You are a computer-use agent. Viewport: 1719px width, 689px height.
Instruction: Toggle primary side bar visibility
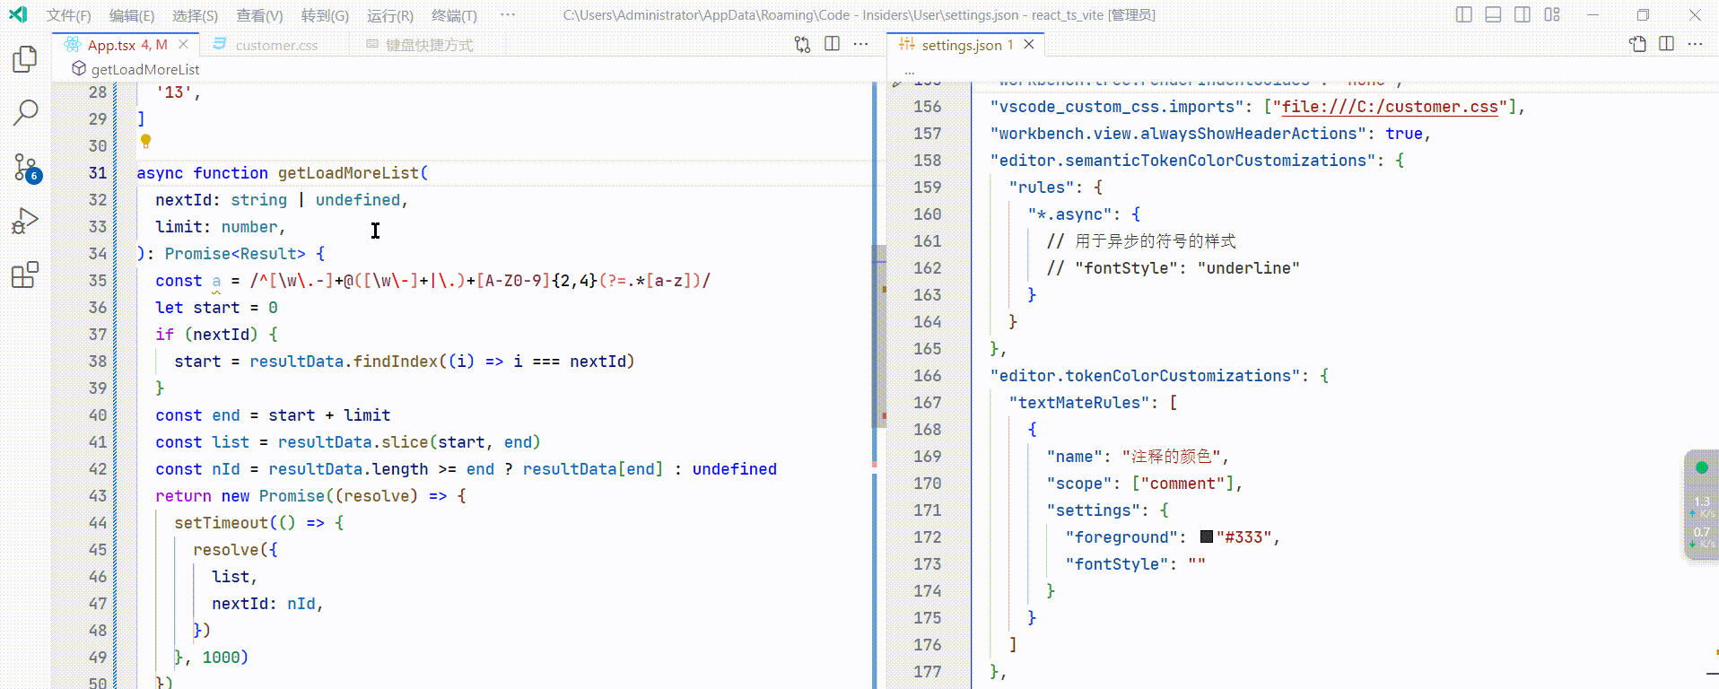click(x=1464, y=14)
